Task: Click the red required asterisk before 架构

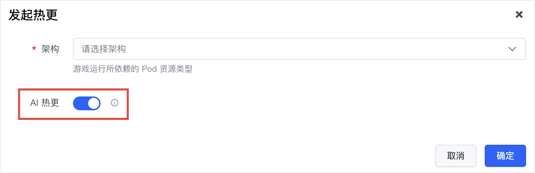Action: 34,49
